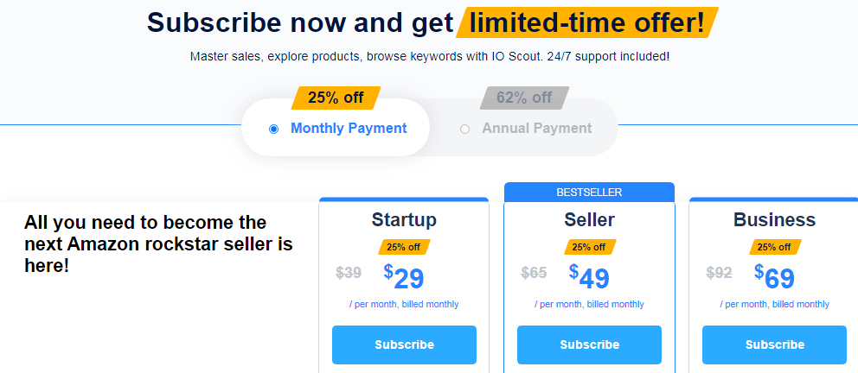
Task: Click the 25% off tag in Seller card
Action: [x=589, y=247]
